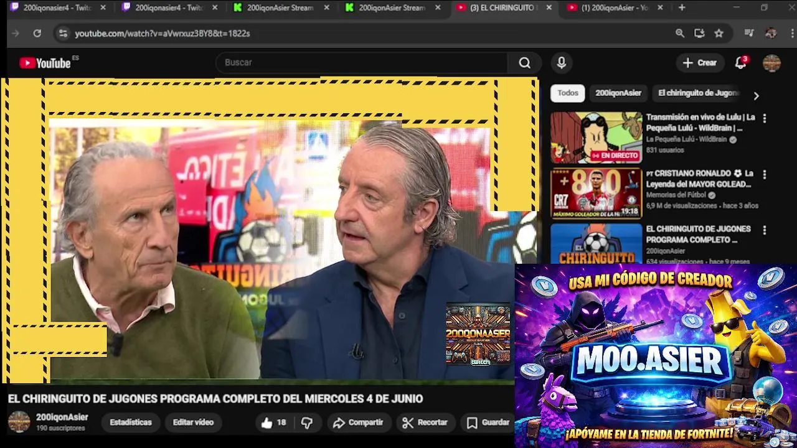Open options for Cristiano Ronaldo video
The width and height of the screenshot is (797, 448).
pos(765,174)
